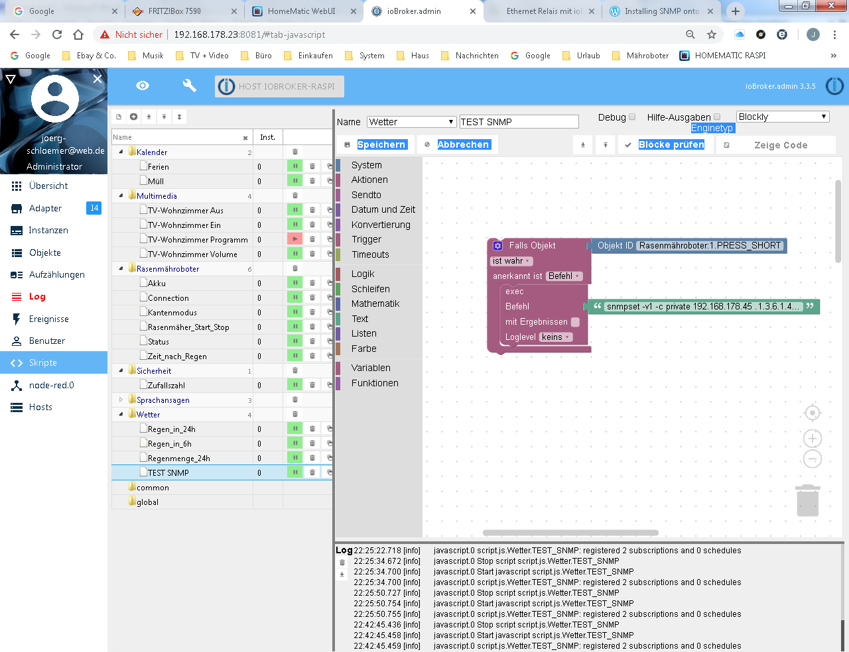Screen dimensions: 849x652
Task: Zoom out on the Blockly canvas
Action: 813,459
